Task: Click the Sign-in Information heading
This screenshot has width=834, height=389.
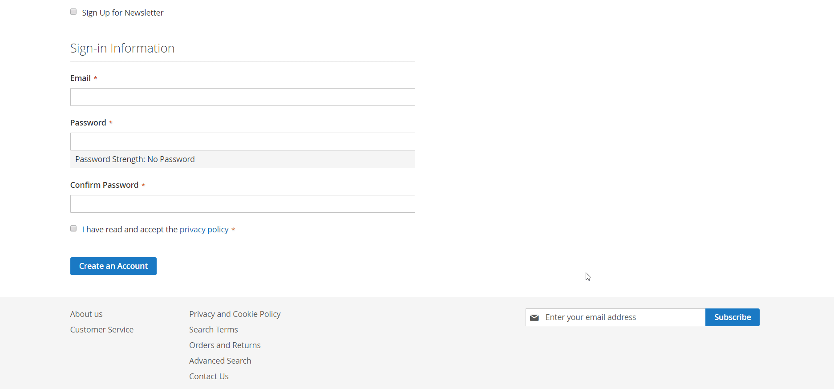Action: coord(122,48)
